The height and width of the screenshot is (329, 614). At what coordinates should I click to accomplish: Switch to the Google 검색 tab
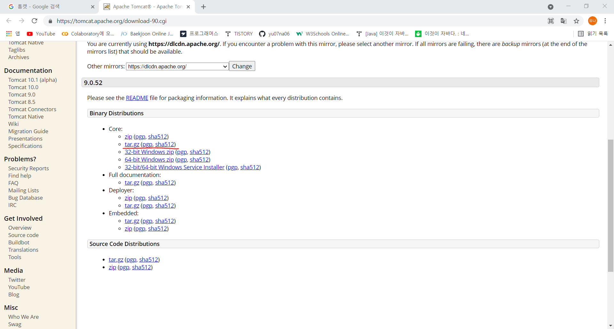pyautogui.click(x=50, y=7)
